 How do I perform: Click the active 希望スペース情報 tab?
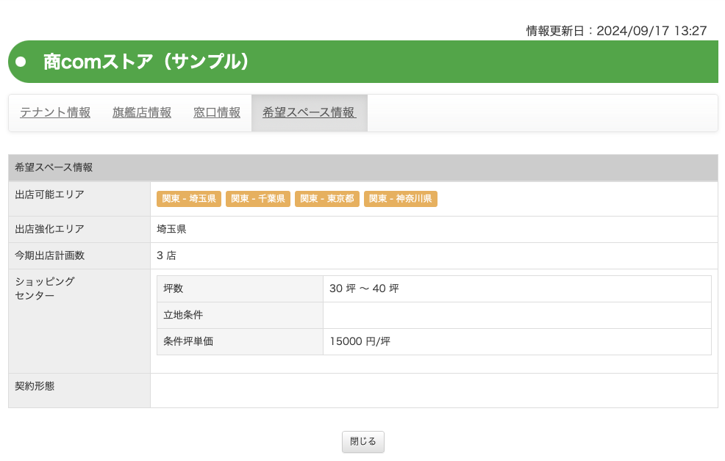tap(309, 112)
